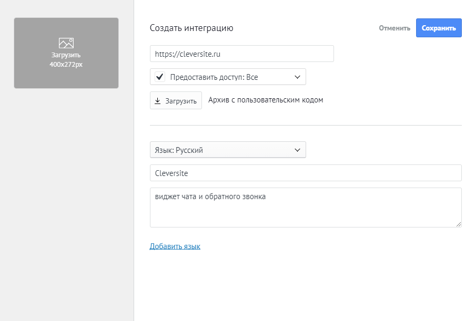Screen dimensions: 475x321
Task: Select the Предоставить доступ: Все label text
Action: click(214, 77)
